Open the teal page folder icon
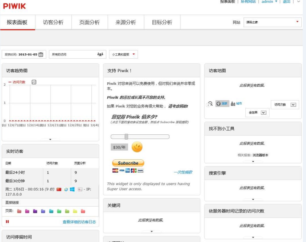Viewport: 306px width, 242px height. pos(51,211)
